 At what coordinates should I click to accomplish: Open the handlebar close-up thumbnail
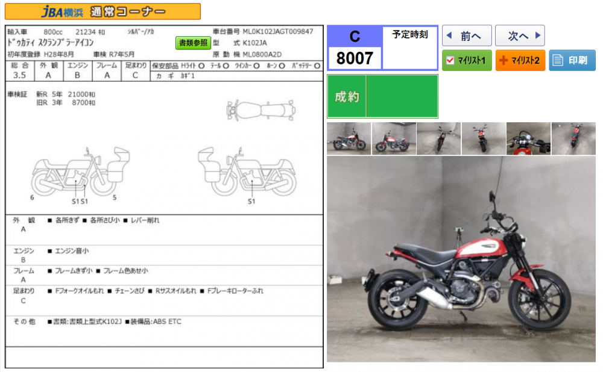(x=528, y=138)
